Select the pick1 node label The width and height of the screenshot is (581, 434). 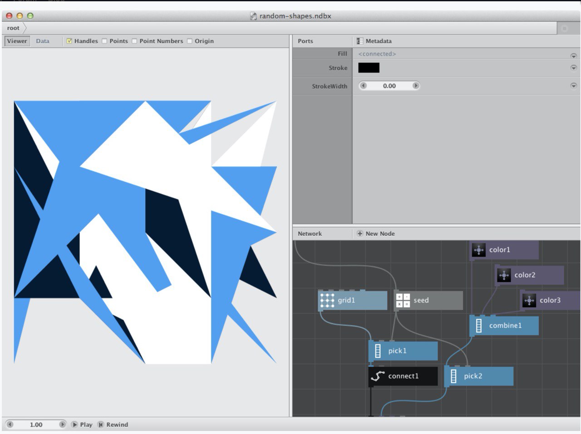pos(397,351)
